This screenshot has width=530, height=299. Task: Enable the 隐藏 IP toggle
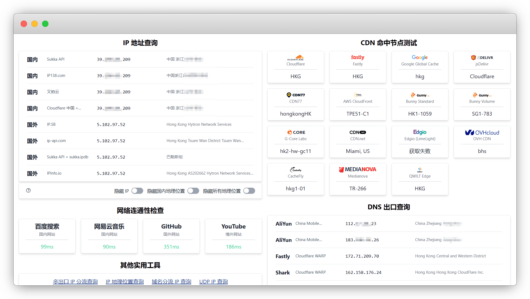click(137, 191)
